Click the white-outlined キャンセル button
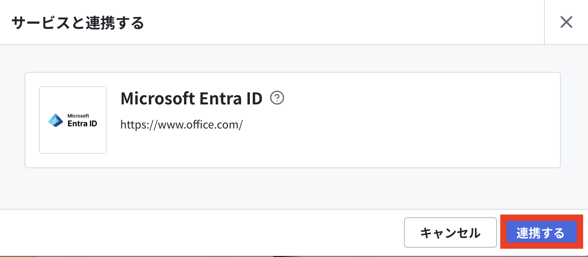 450,232
